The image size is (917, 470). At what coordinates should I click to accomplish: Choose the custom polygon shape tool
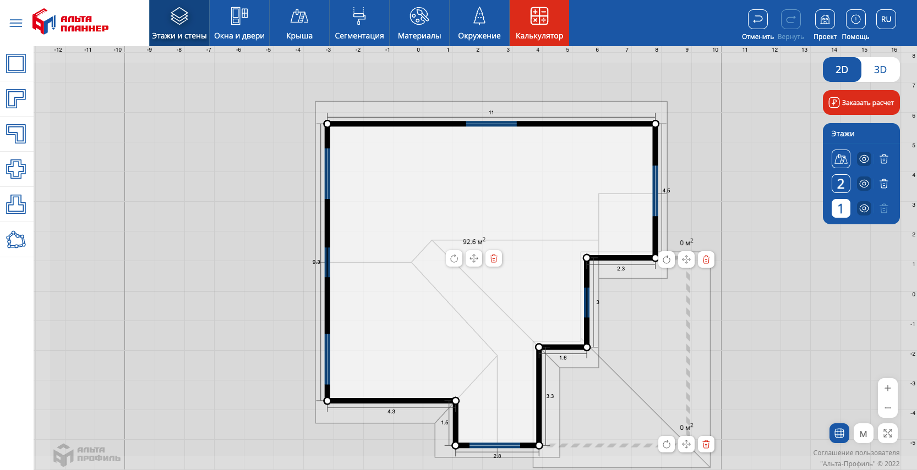click(x=16, y=240)
